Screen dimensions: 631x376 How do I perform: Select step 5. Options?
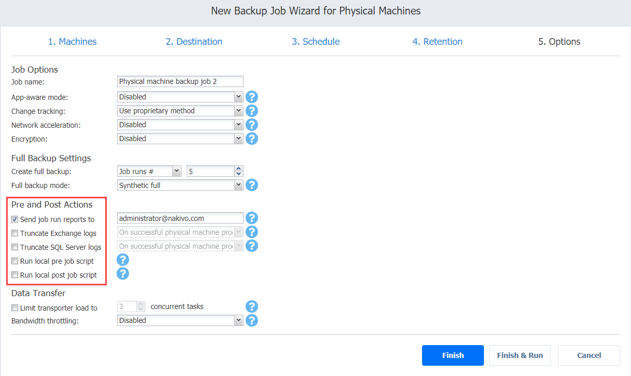tap(559, 42)
